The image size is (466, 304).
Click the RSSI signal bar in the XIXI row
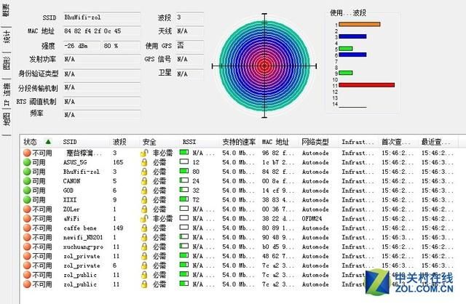click(185, 199)
